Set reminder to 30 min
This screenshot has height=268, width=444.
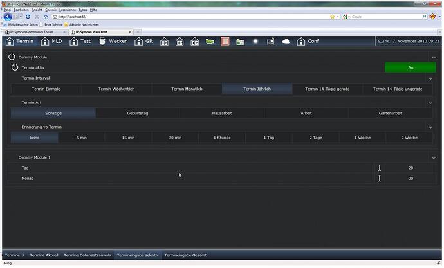175,138
